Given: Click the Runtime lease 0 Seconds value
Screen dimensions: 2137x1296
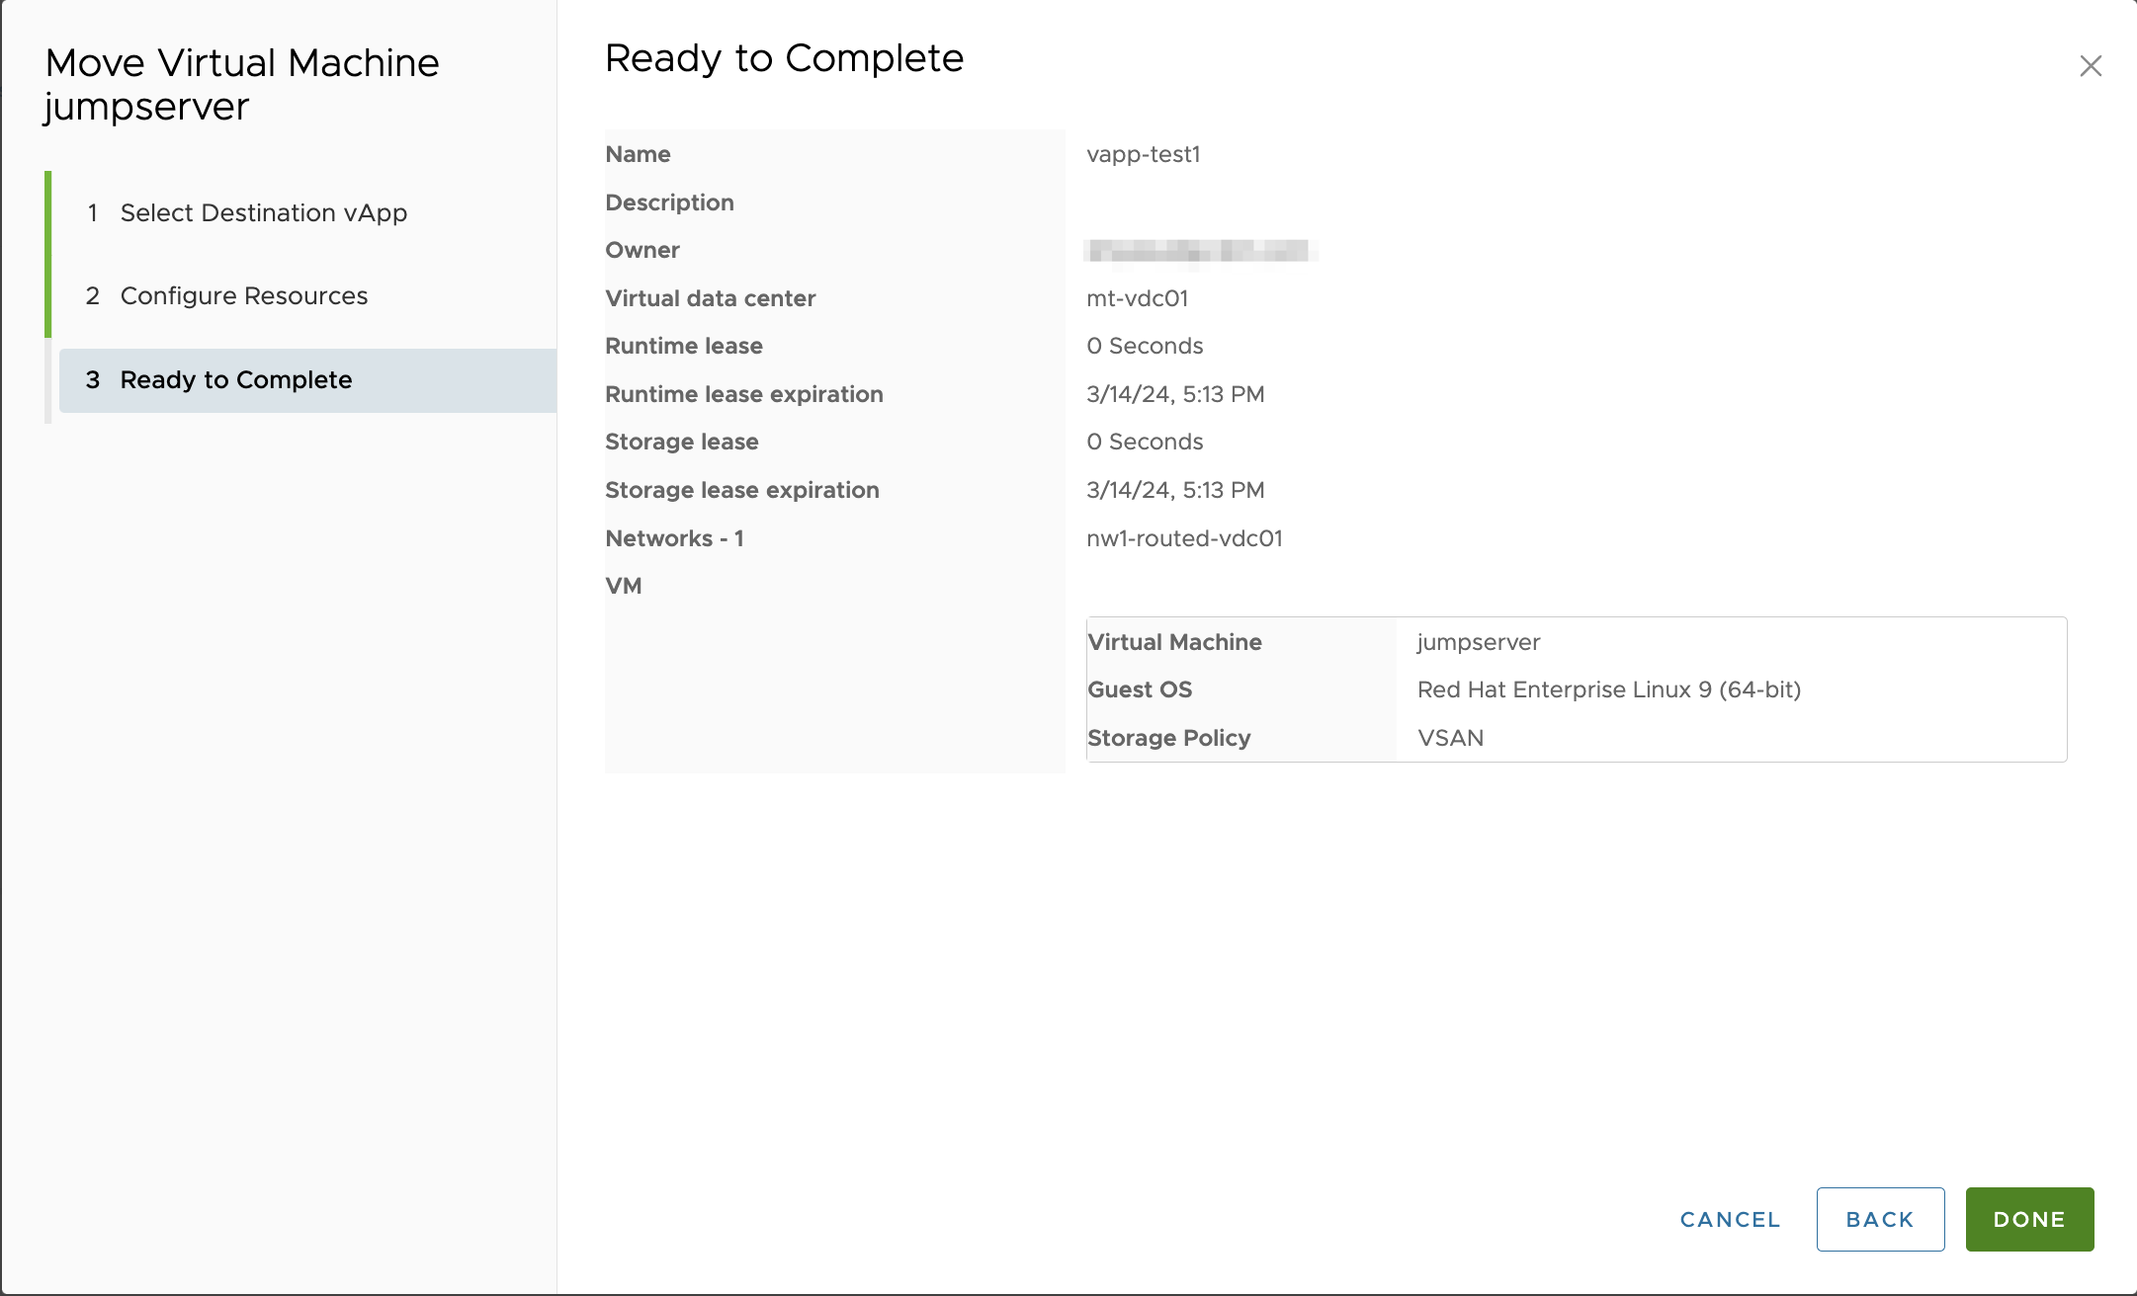Looking at the screenshot, I should [x=1144, y=346].
